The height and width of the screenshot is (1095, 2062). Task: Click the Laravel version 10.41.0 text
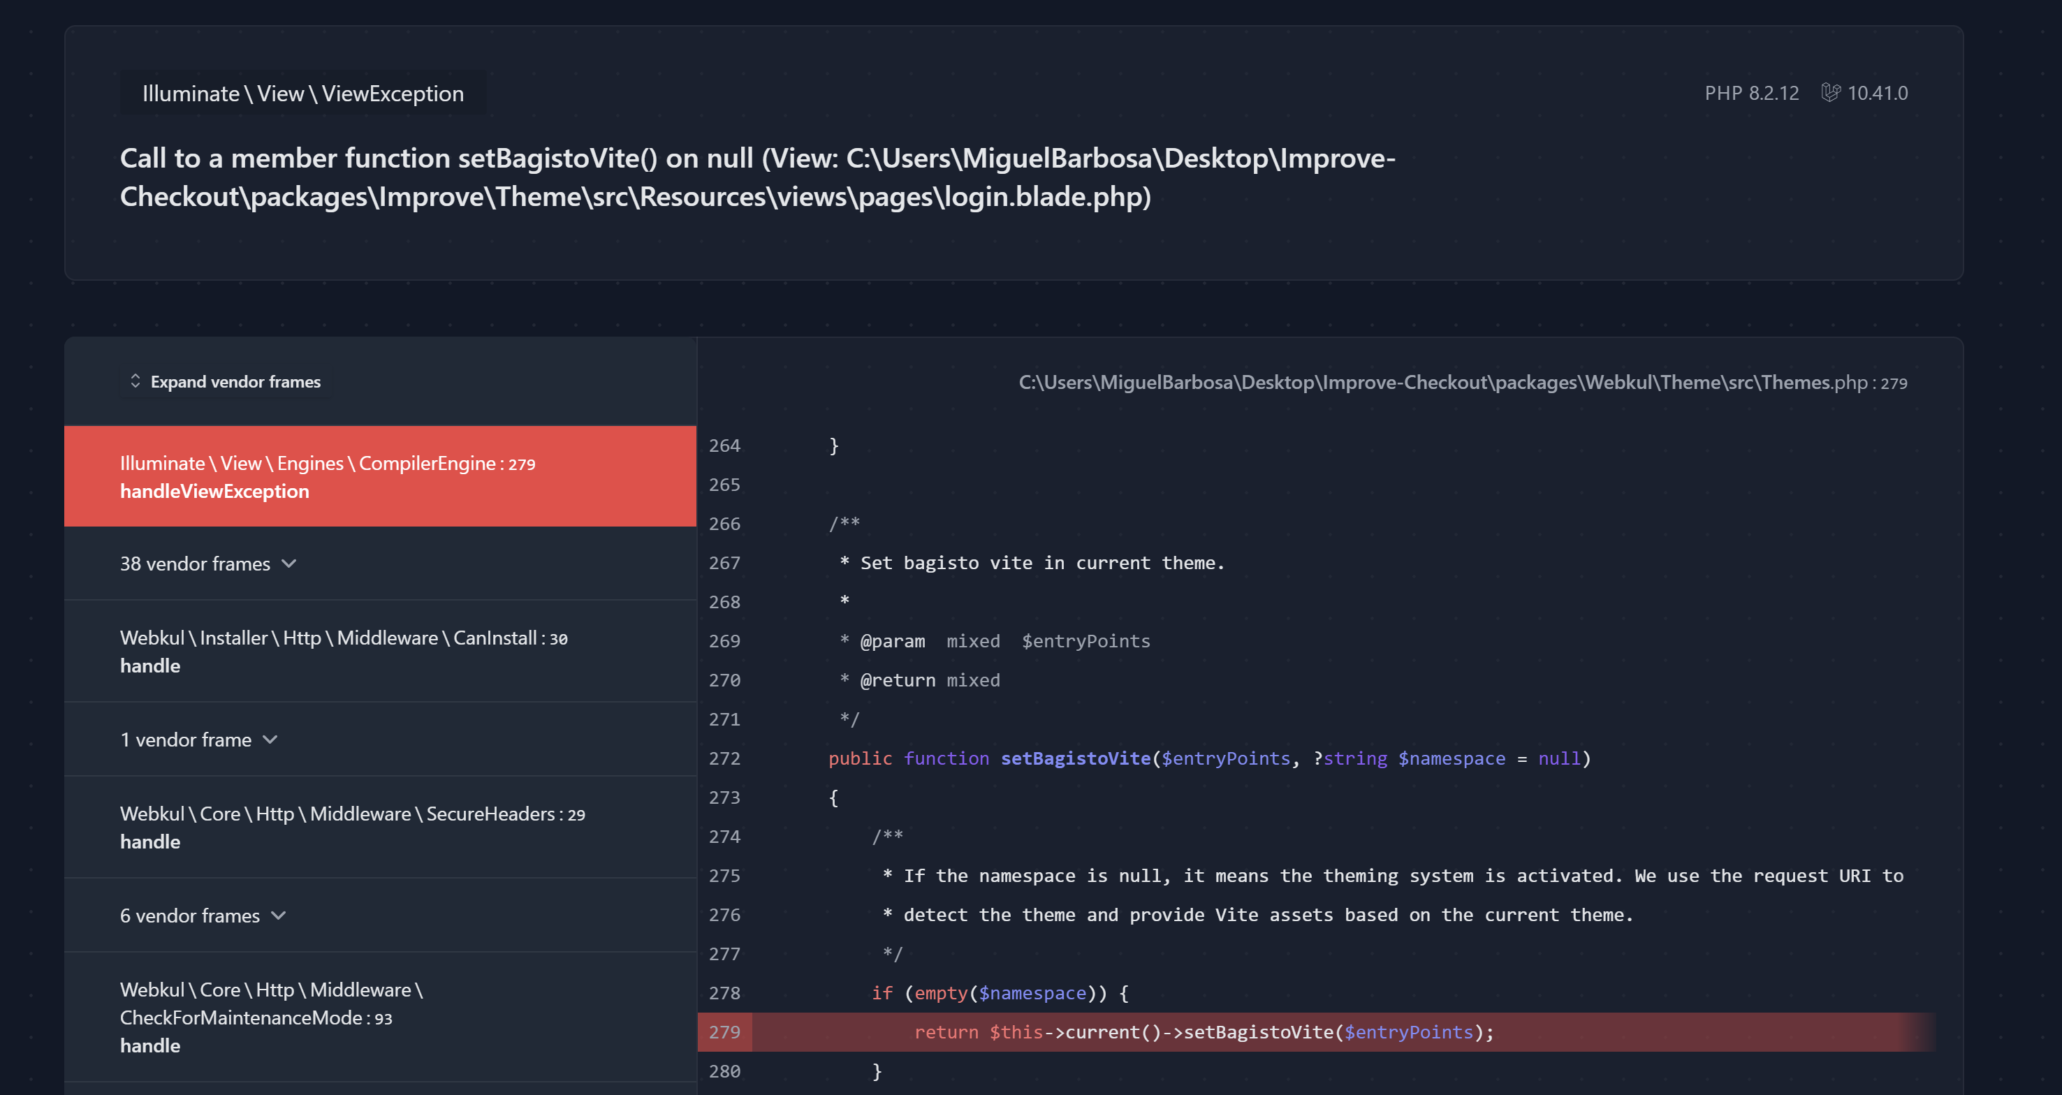(1877, 93)
